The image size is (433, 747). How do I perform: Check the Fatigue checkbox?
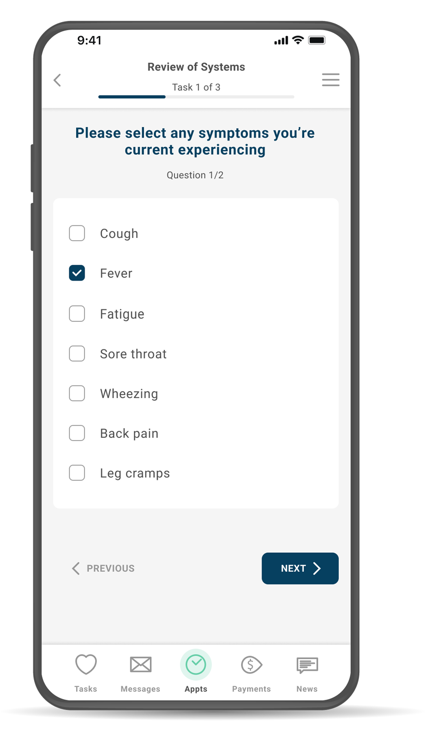click(77, 313)
